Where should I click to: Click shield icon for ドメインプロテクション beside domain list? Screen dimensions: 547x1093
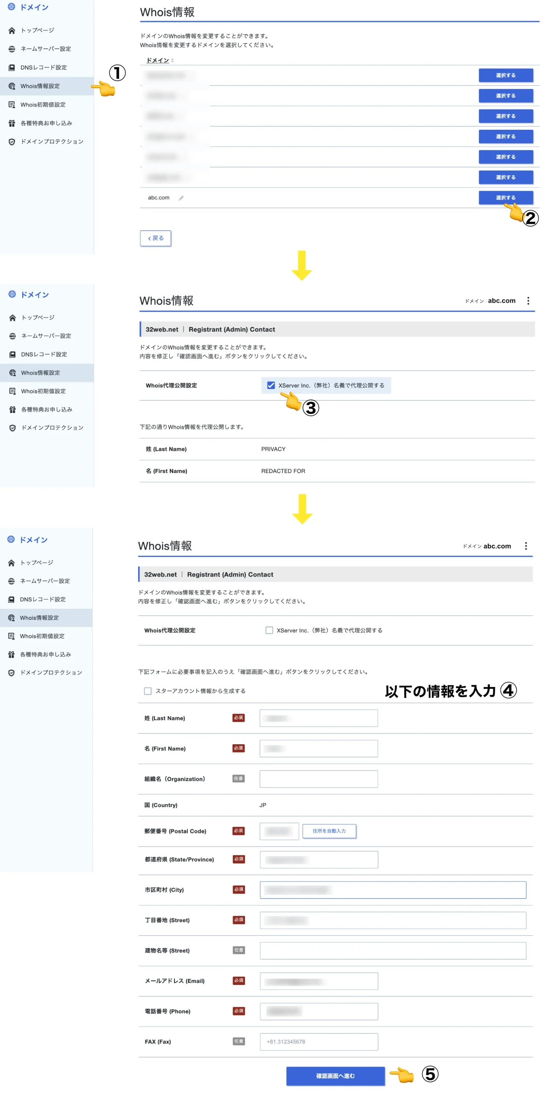point(12,142)
